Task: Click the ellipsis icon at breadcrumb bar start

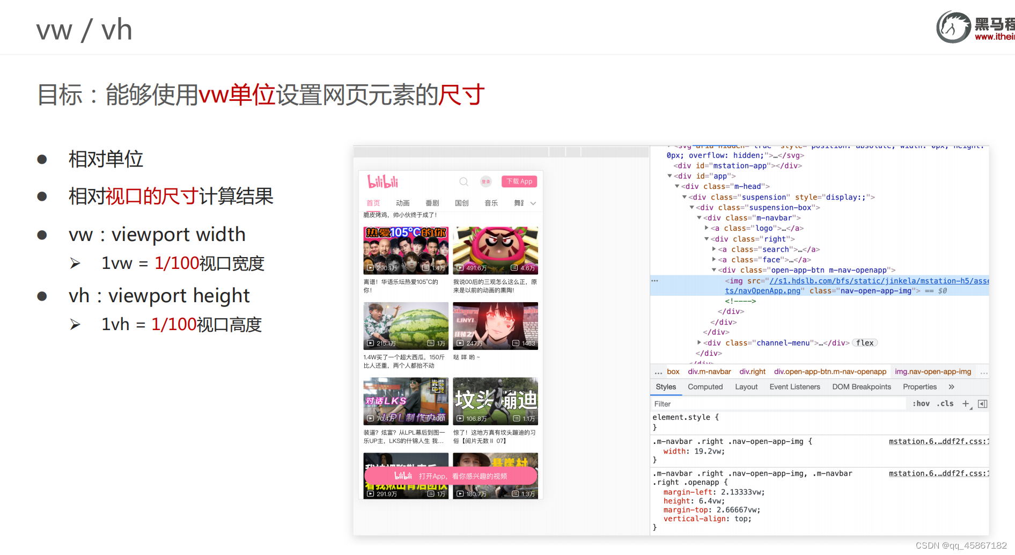Action: pyautogui.click(x=659, y=371)
